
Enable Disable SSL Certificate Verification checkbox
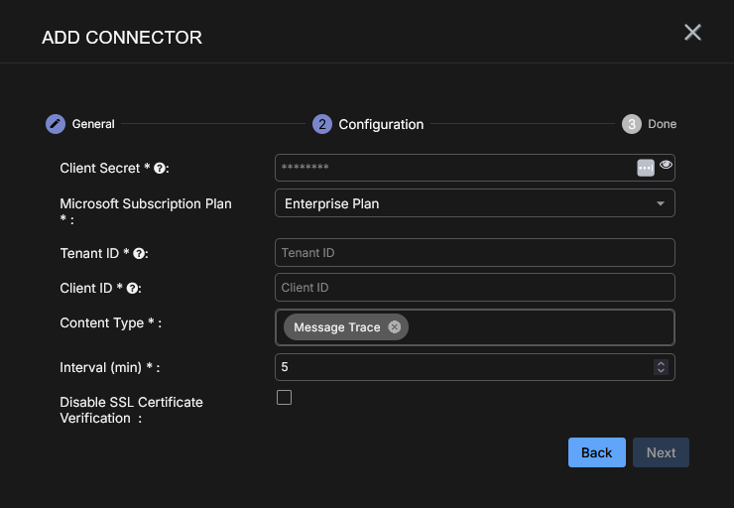[x=285, y=398]
